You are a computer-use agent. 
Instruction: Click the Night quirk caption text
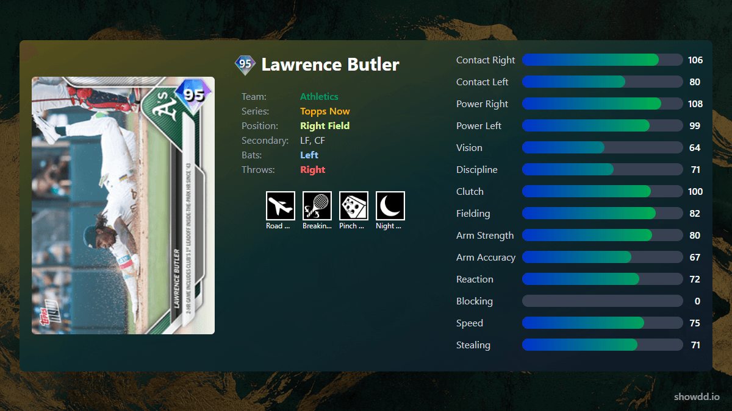pos(389,226)
